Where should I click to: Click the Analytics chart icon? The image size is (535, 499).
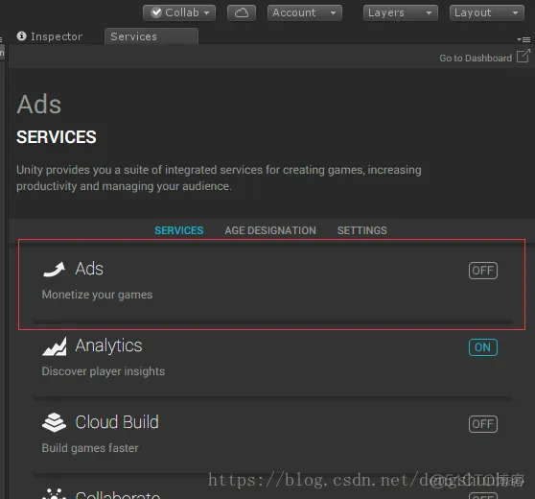point(55,346)
